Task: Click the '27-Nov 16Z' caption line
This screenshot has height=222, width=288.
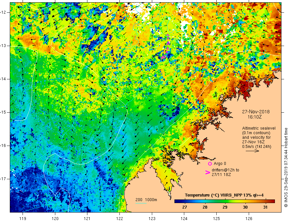Action: click(x=253, y=142)
